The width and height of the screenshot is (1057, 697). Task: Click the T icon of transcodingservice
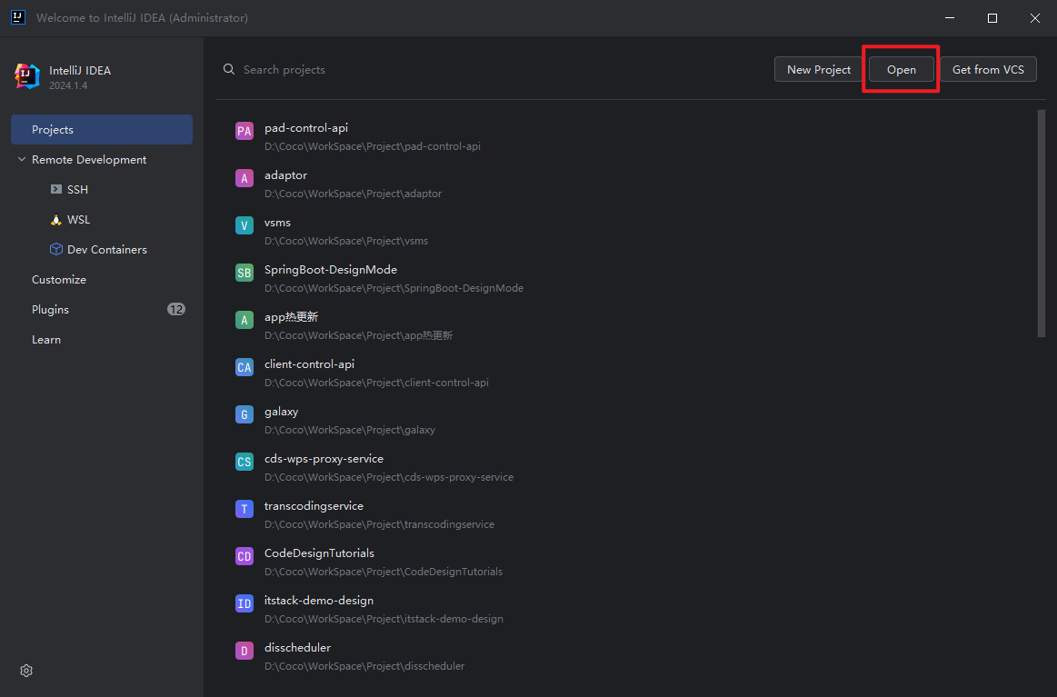coord(244,508)
